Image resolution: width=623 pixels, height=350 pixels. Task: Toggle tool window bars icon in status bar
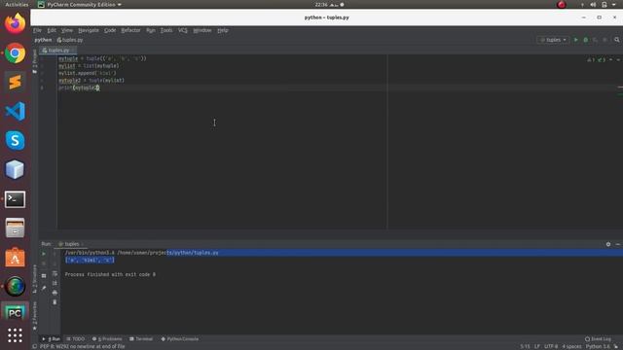pos(35,346)
